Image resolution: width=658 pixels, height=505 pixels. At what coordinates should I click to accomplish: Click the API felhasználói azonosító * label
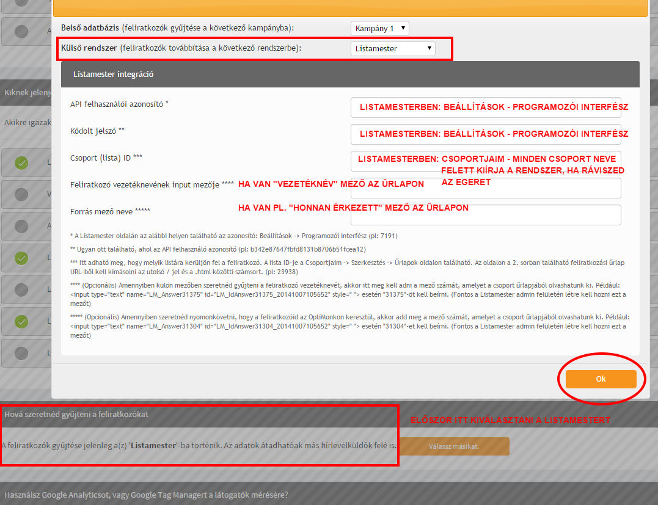[x=119, y=104]
